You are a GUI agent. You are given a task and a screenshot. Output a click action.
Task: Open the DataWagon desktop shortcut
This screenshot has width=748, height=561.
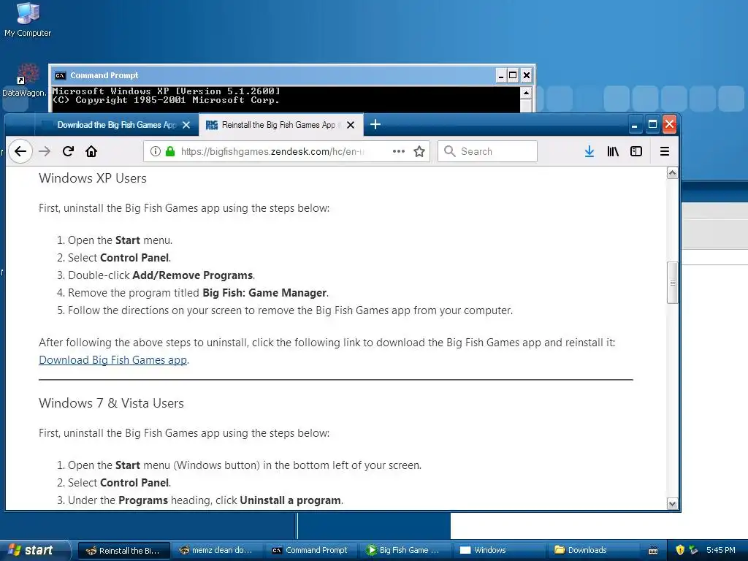tap(24, 80)
